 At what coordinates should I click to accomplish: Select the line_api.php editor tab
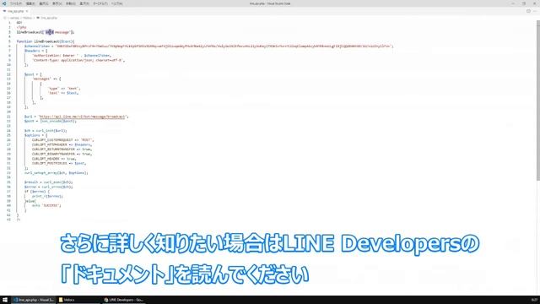(15, 11)
